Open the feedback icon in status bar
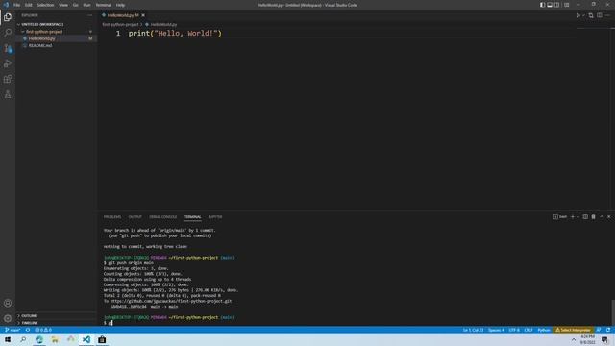 tap(599, 330)
